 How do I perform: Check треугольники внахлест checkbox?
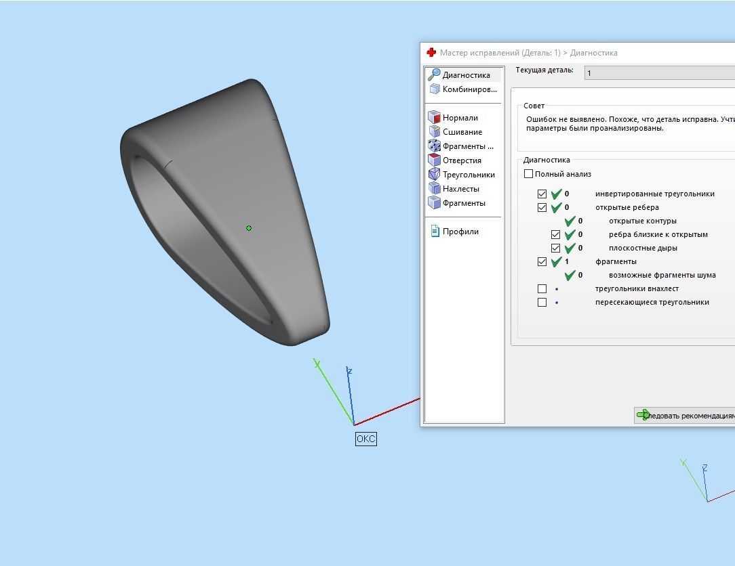tap(542, 289)
